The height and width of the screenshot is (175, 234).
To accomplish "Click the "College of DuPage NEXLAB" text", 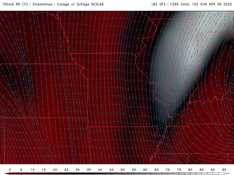I will tap(80, 4).
